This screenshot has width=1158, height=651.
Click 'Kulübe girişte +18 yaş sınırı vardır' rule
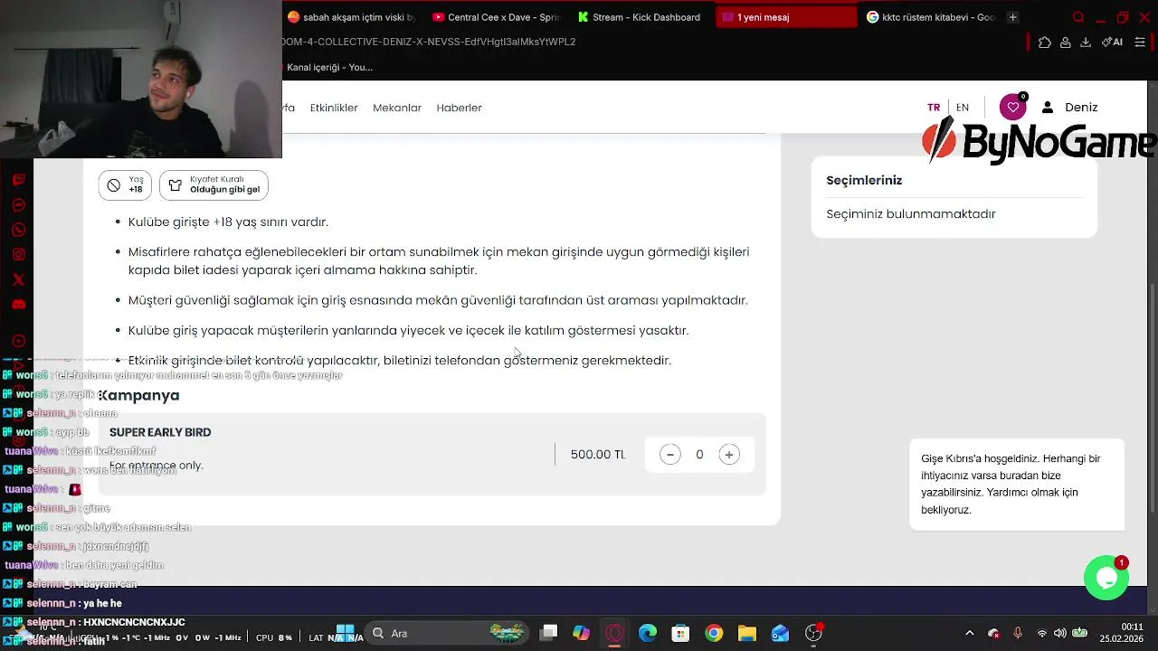click(x=228, y=222)
